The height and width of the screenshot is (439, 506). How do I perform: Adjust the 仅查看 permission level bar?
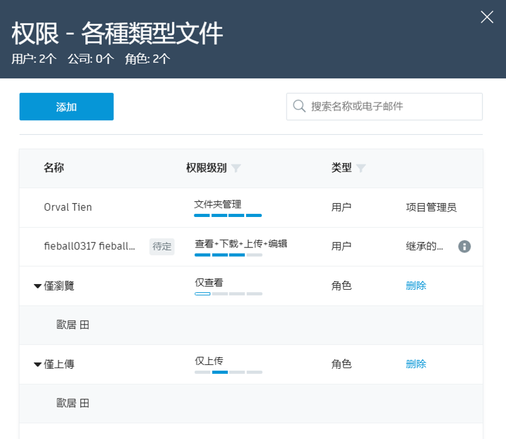tap(228, 294)
